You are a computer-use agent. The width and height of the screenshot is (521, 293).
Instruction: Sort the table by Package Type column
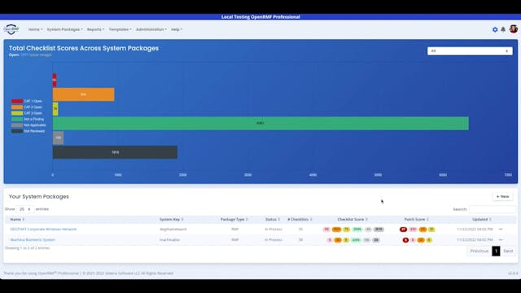click(x=234, y=219)
